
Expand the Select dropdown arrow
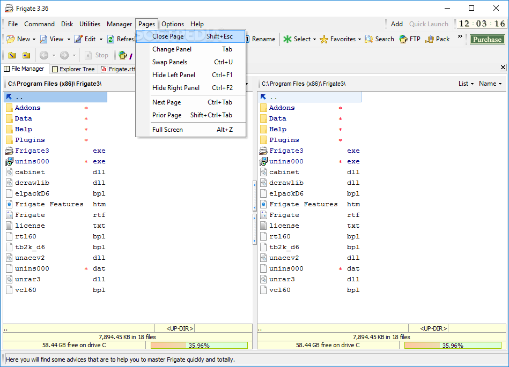(x=314, y=40)
